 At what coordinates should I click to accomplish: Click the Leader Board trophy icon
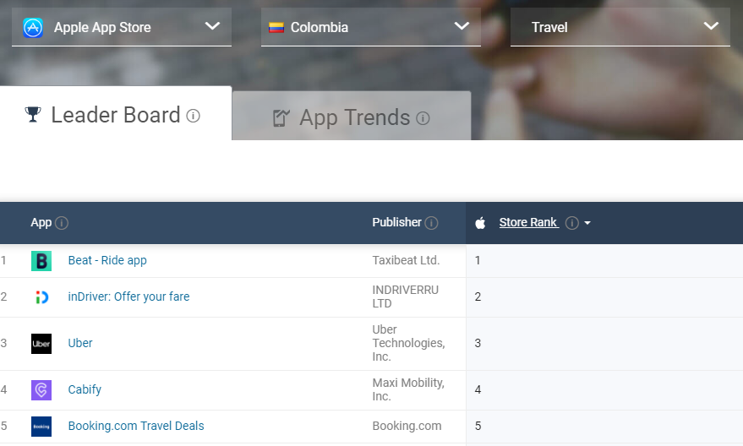click(x=33, y=114)
